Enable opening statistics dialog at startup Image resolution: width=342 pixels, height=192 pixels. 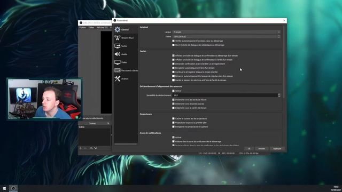click(x=173, y=45)
